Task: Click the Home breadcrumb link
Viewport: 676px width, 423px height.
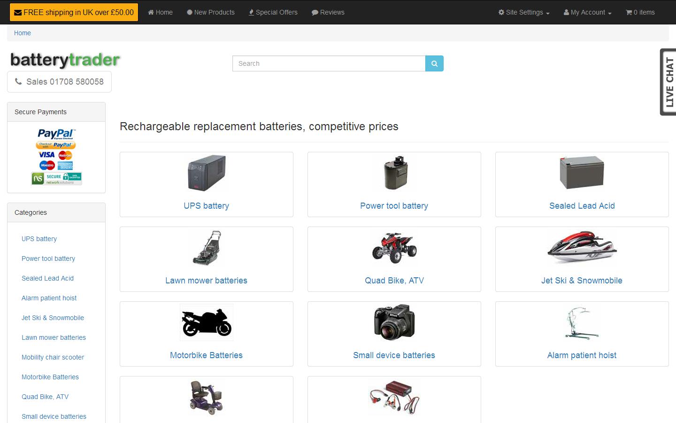Action: click(x=22, y=33)
